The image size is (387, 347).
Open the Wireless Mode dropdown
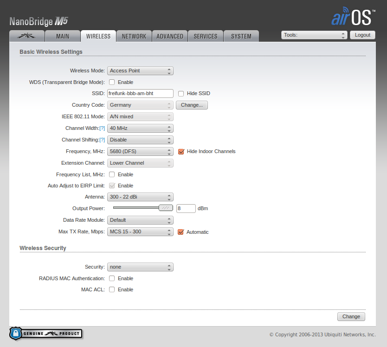tap(140, 71)
